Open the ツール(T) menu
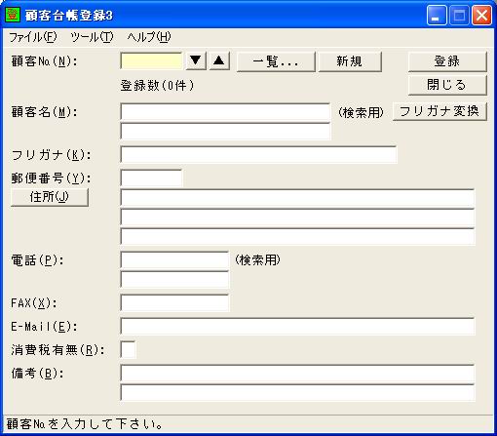497x436 pixels. click(x=92, y=37)
